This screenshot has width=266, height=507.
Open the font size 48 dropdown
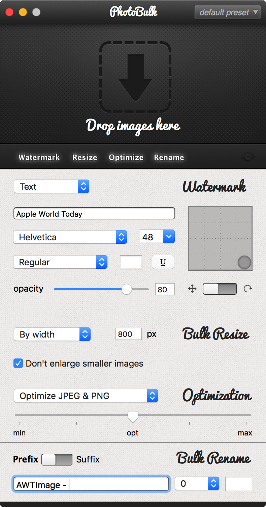pyautogui.click(x=157, y=237)
